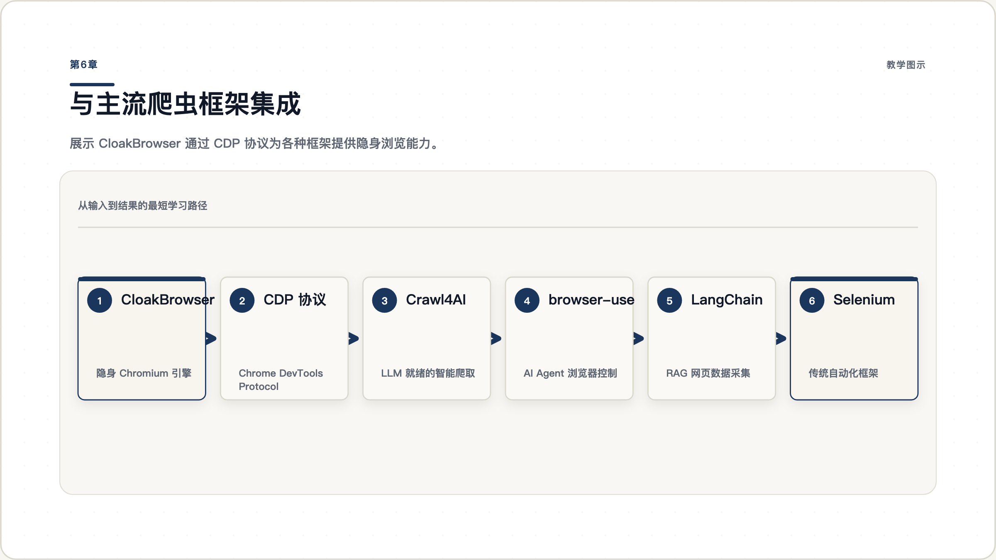Select the Selenium card title
The height and width of the screenshot is (560, 996).
864,299
